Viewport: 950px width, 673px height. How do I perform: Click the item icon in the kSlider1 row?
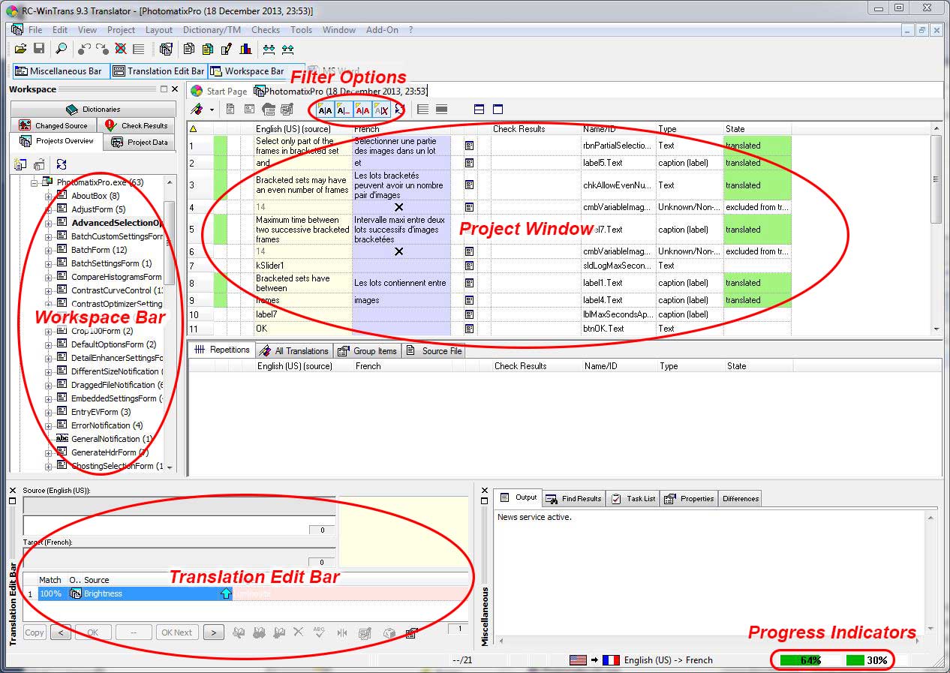(x=470, y=266)
